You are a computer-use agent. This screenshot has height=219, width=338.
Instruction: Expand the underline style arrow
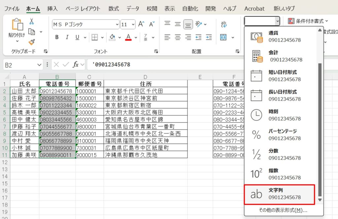pos(85,38)
